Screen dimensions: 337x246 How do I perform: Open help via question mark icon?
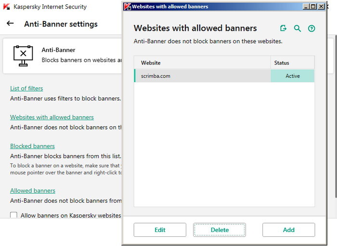(311, 28)
